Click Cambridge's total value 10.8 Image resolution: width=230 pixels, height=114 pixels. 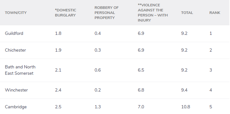[185, 107]
